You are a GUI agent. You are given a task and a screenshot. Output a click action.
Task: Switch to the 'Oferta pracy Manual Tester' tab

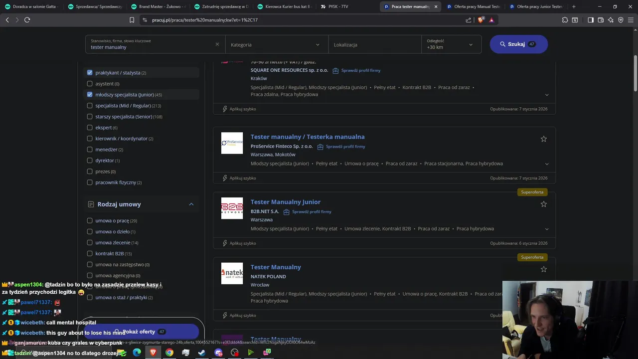click(x=473, y=6)
